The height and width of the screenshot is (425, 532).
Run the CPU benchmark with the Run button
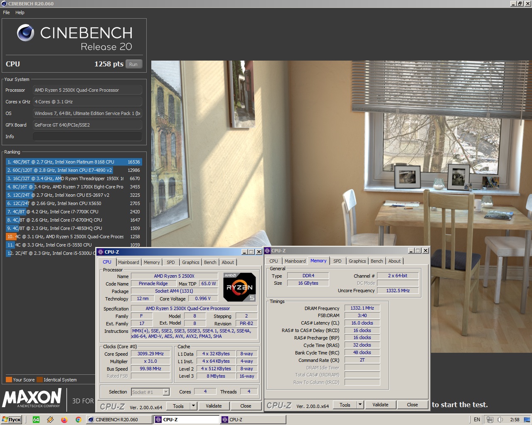133,64
